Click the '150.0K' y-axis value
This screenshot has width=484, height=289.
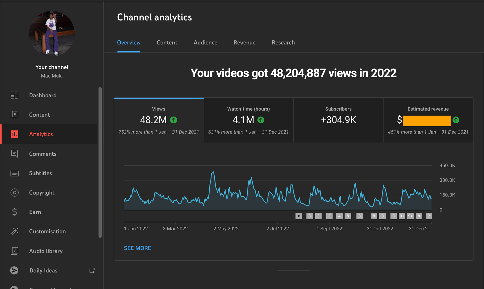[x=447, y=195]
